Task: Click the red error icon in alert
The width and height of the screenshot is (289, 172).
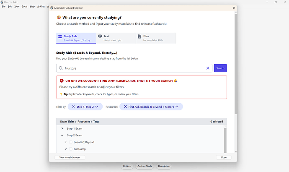Action: click(62, 81)
